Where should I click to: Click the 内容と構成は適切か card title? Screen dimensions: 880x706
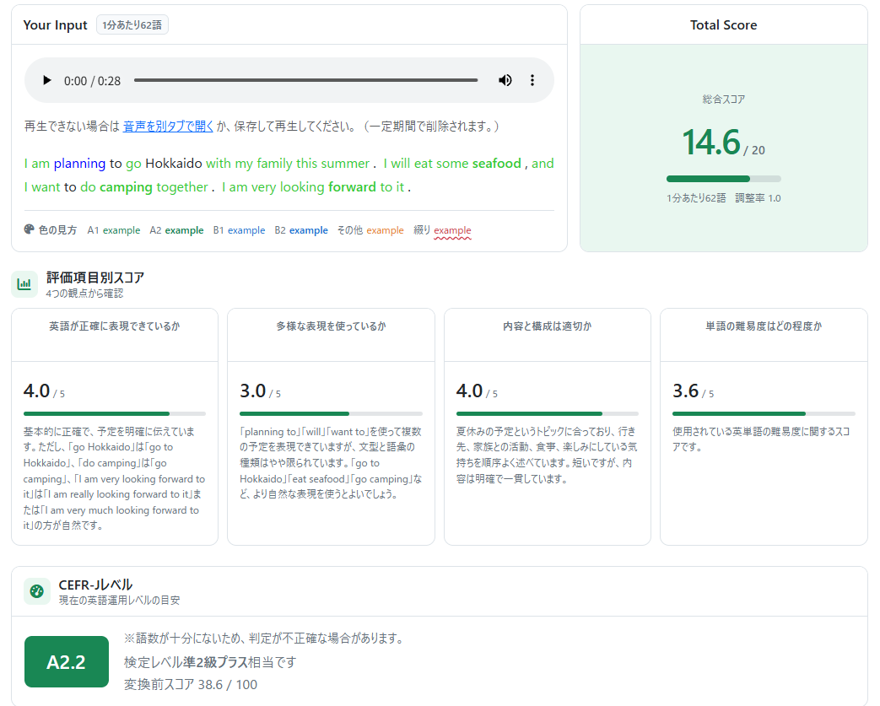pos(548,326)
